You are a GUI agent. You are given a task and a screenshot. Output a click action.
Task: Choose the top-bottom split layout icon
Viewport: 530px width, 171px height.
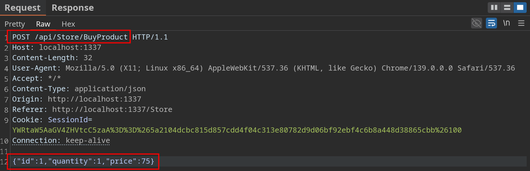(506, 7)
